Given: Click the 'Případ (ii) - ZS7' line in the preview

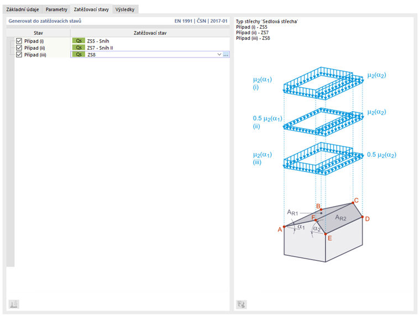Looking at the screenshot, I should tap(252, 33).
